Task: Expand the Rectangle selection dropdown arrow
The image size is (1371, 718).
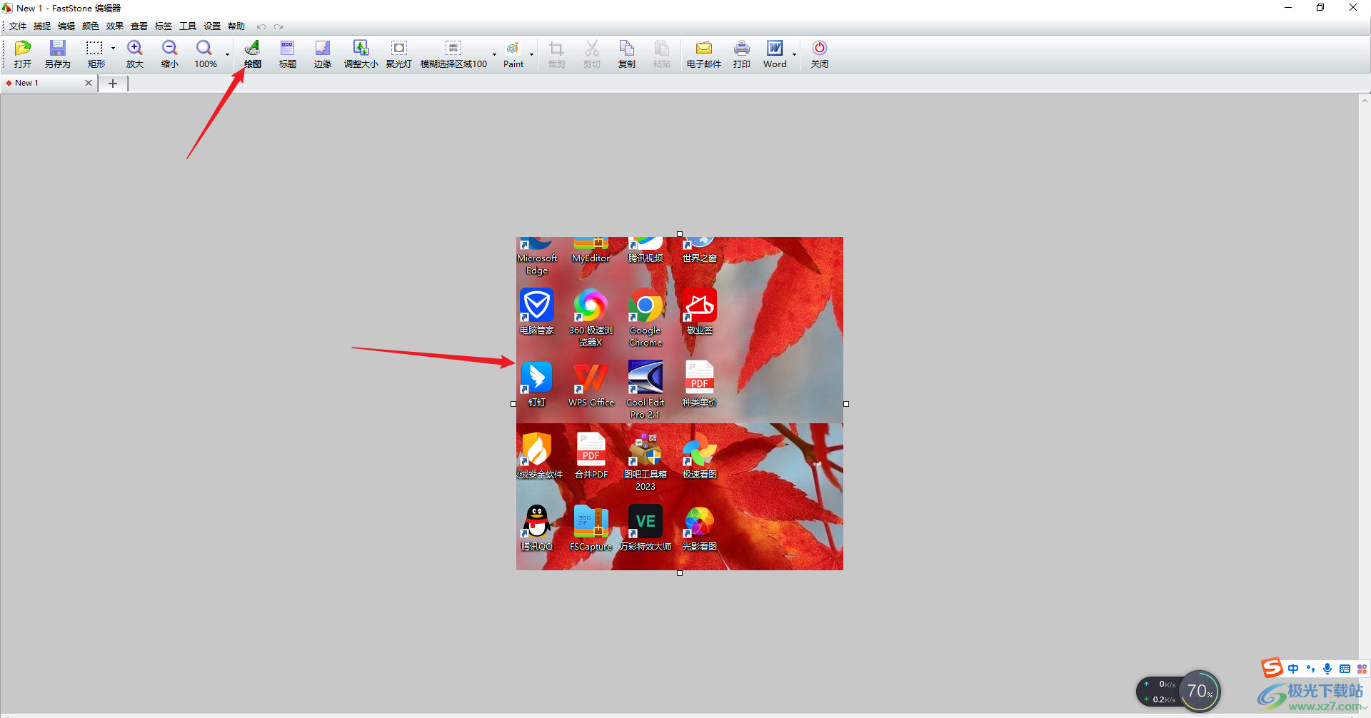Action: pos(113,49)
